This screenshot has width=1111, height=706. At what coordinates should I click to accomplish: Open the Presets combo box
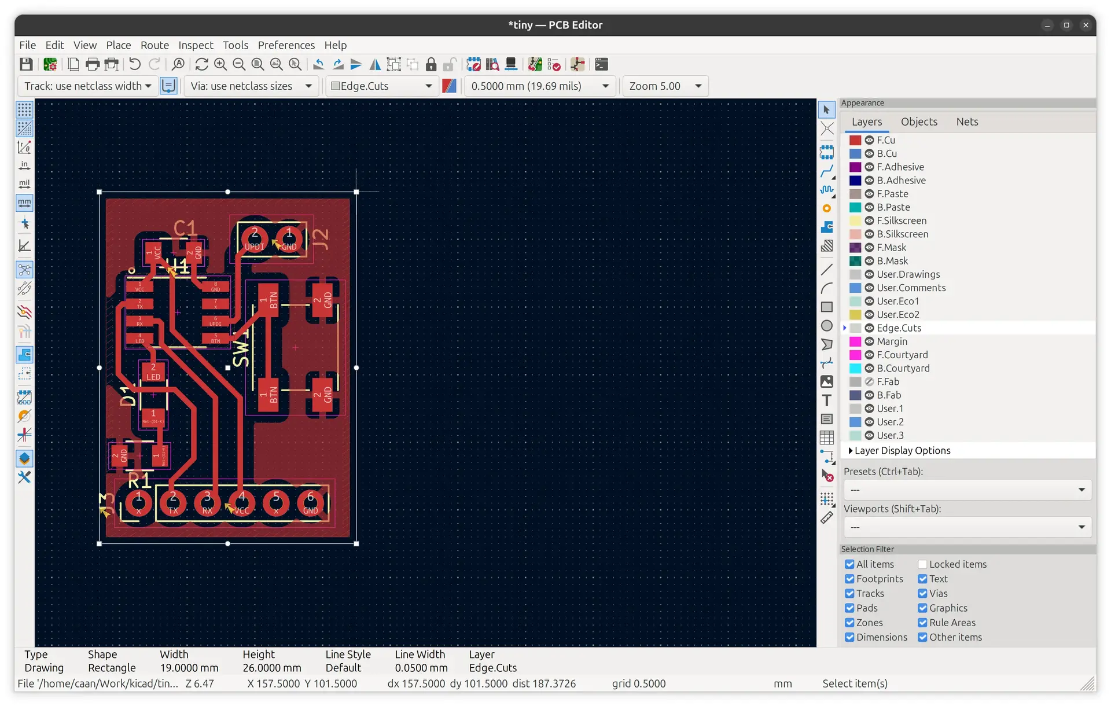click(x=967, y=490)
